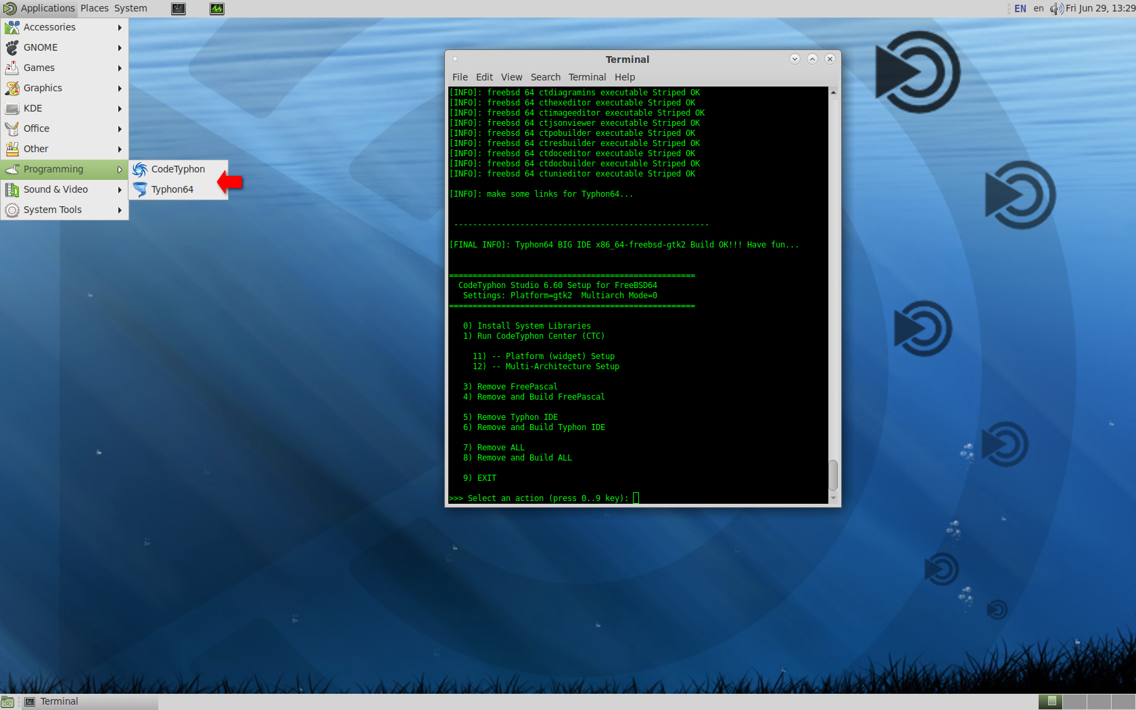
Task: Select the Typhon64 menu entry
Action: point(179,189)
